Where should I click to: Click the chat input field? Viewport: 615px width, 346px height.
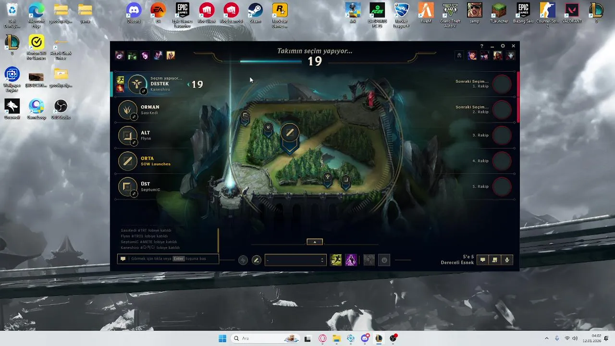tap(168, 259)
